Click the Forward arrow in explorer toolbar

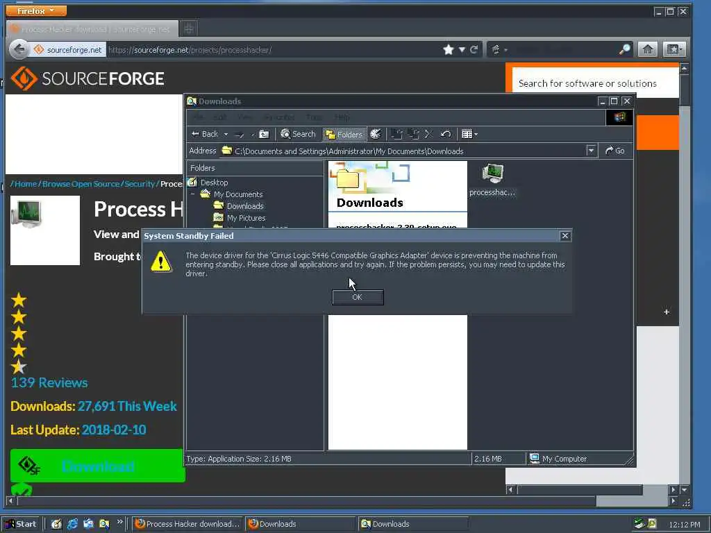239,134
